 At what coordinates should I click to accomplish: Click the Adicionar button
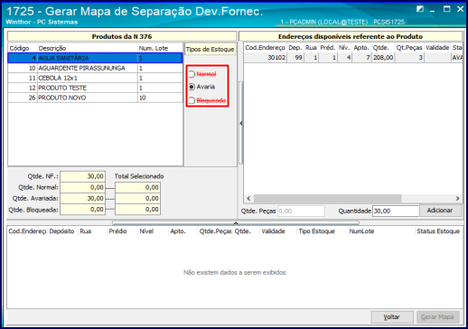[440, 211]
